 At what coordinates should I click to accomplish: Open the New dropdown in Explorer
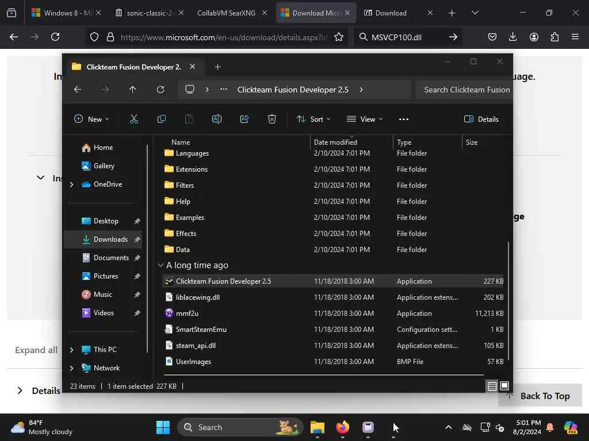91,119
